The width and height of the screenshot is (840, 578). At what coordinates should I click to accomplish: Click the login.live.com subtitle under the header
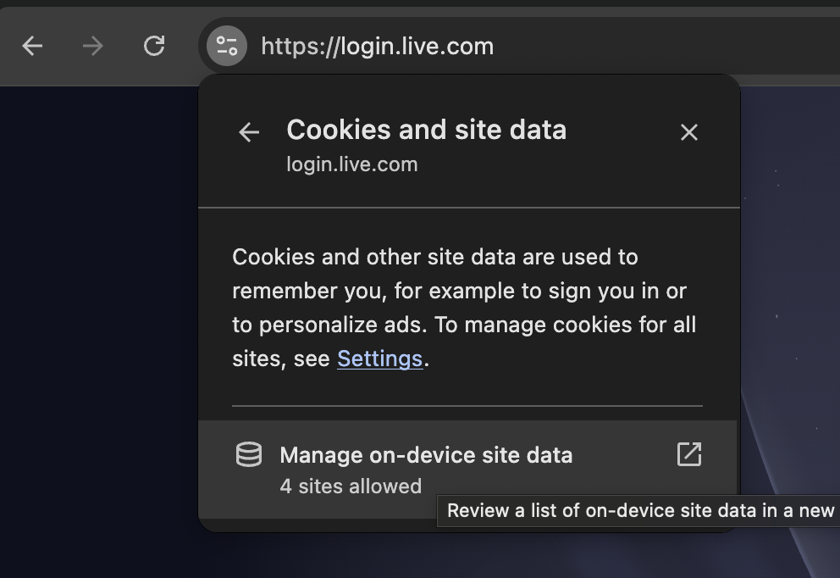(x=352, y=164)
